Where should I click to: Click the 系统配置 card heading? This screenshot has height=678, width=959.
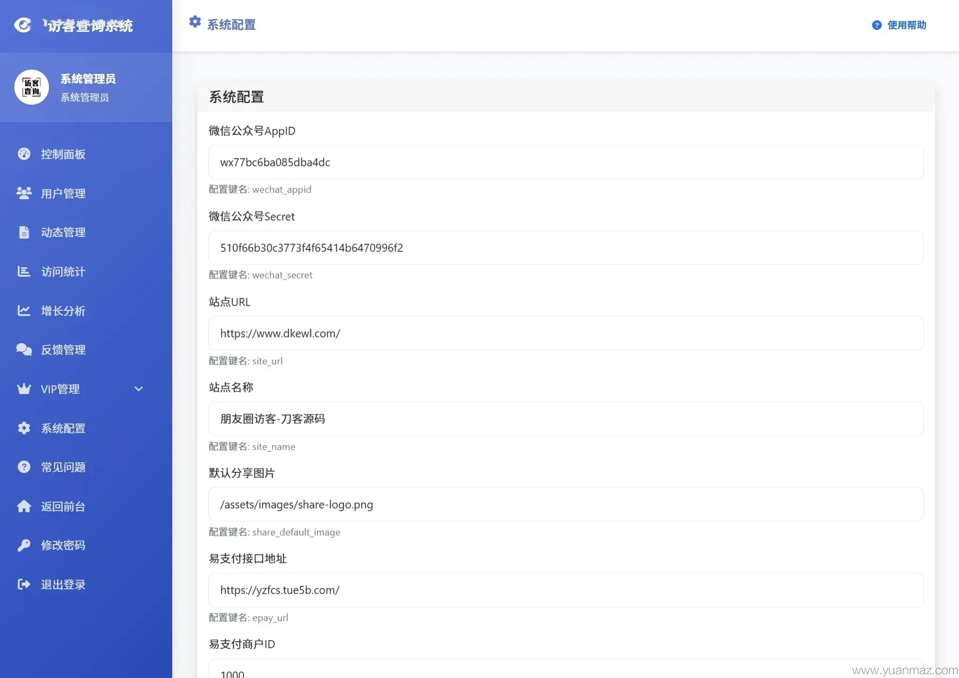(x=237, y=97)
